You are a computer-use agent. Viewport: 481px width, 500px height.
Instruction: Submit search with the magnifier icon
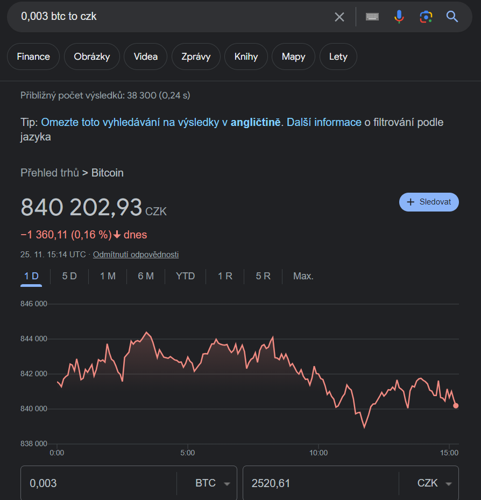[452, 17]
